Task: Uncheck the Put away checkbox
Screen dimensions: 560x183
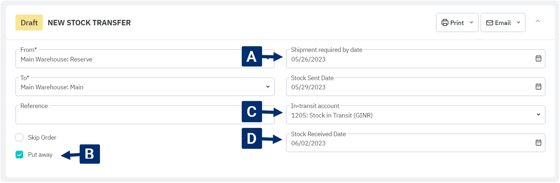Action: pos(19,155)
